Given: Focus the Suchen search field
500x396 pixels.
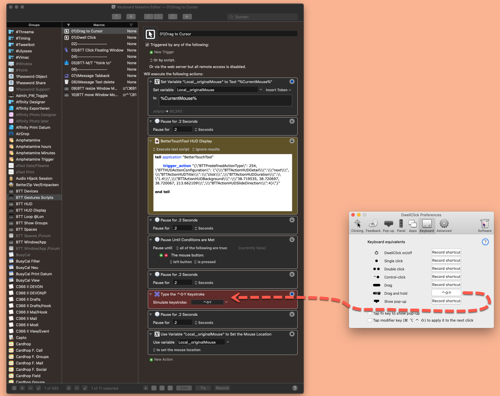Looking at the screenshot, I should point(262,17).
